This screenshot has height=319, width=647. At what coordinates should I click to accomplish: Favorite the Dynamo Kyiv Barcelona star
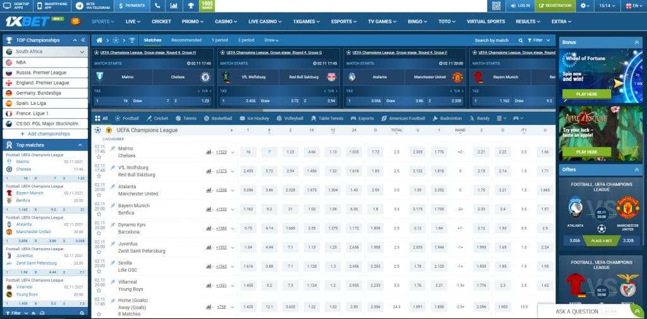99,232
